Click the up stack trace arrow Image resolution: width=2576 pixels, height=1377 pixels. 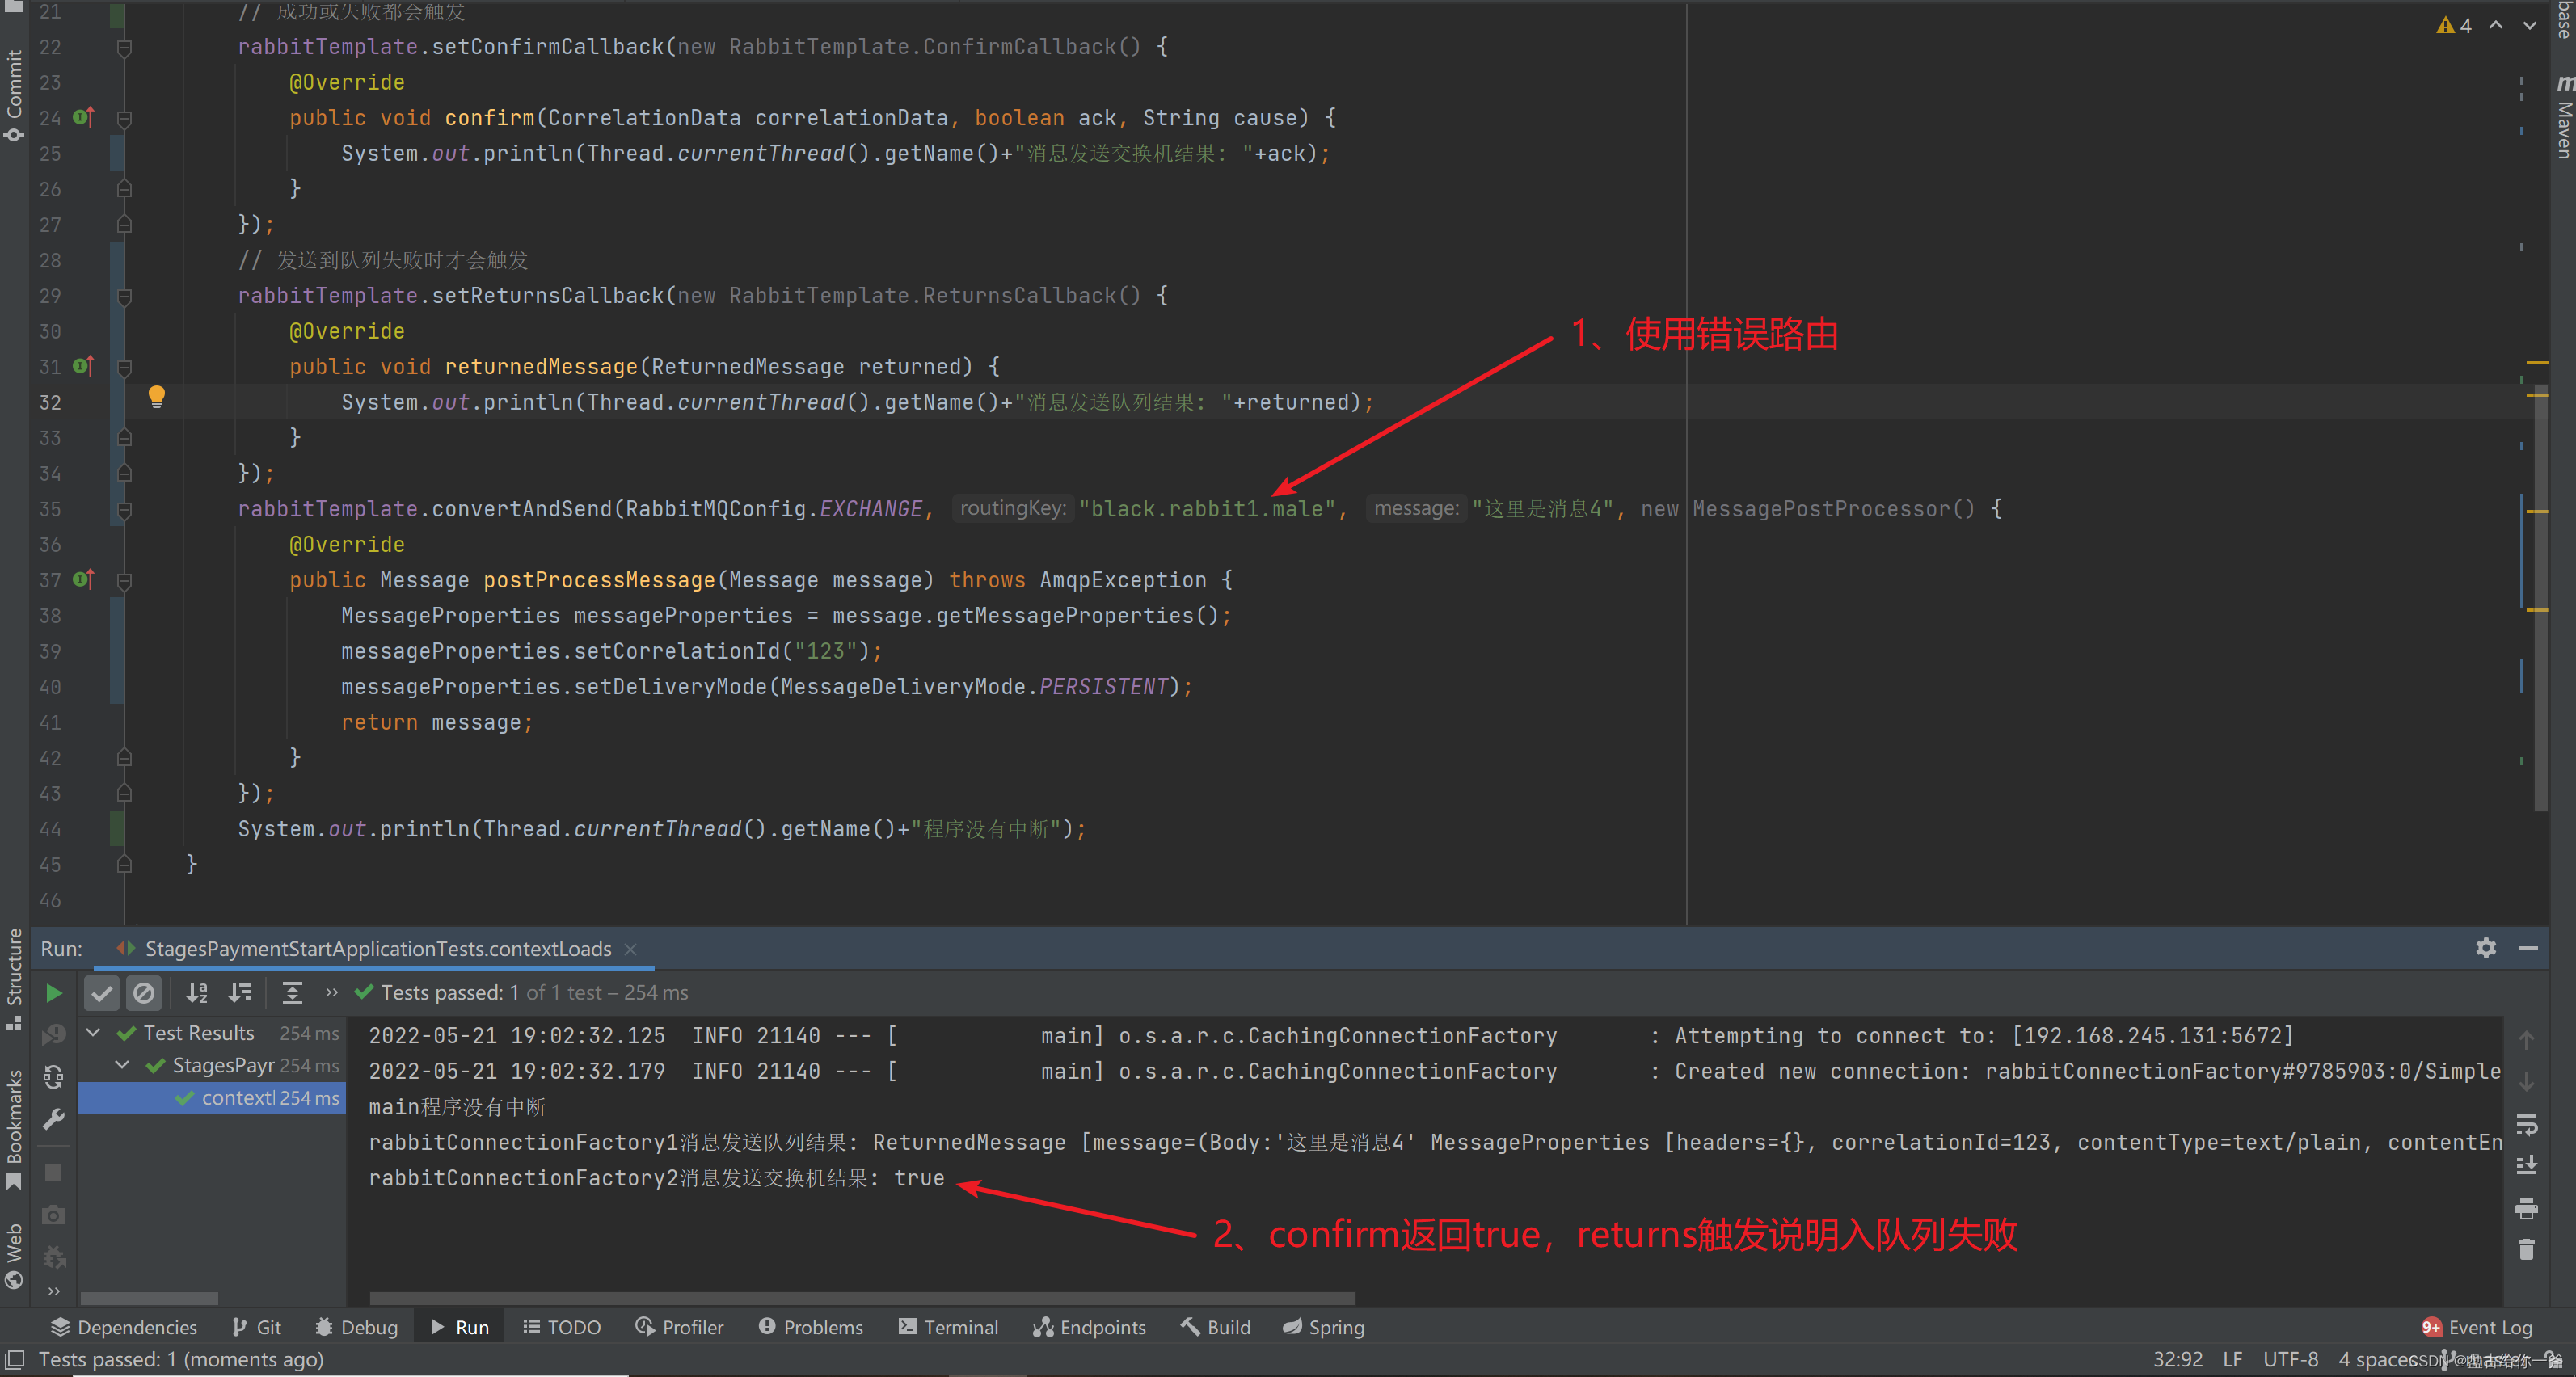tap(2526, 1040)
